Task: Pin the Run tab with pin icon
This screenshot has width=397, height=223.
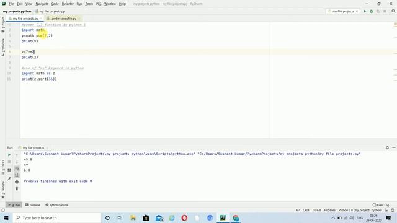Action: (9, 179)
